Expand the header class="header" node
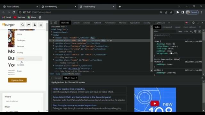Viewport: 205px width, 115px height. coord(53,38)
